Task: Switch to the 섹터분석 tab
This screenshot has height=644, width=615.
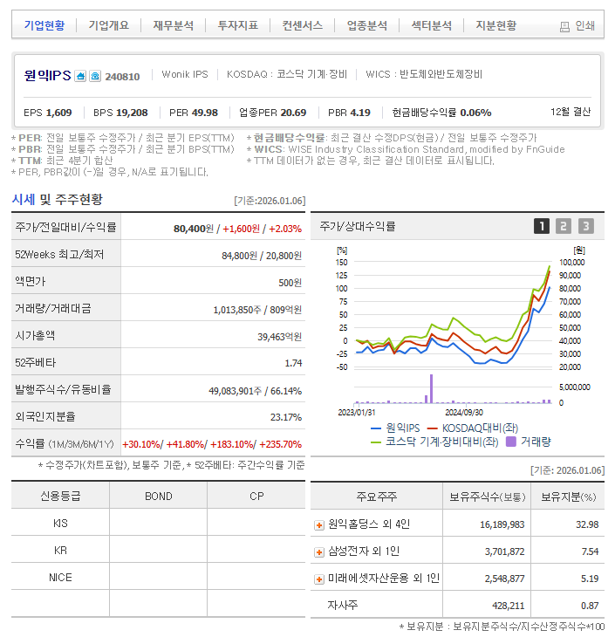Action: tap(432, 25)
